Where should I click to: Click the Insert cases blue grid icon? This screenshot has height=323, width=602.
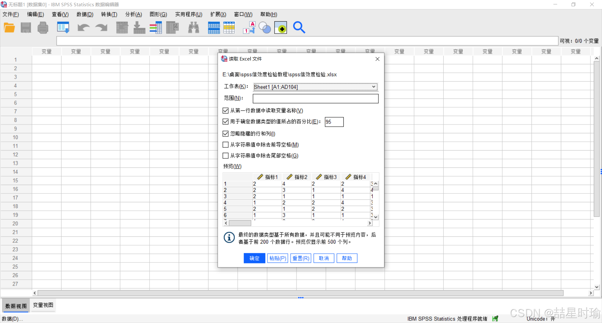pos(214,28)
